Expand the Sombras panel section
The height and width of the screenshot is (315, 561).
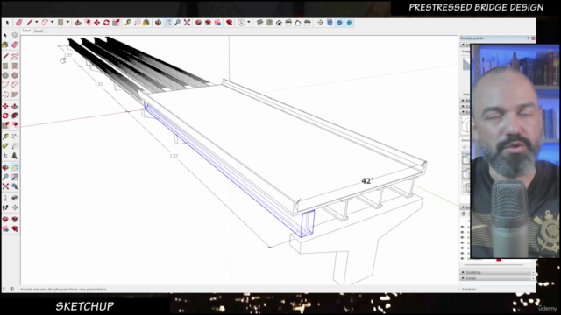498,272
